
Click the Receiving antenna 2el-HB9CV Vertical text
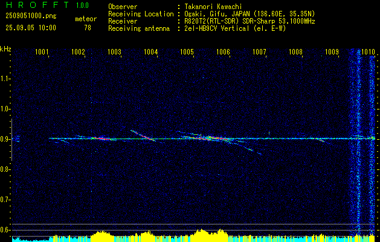coord(235,28)
